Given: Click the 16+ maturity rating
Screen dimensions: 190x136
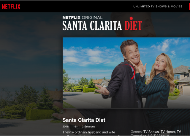Looking at the screenshot, I should tap(75, 127).
